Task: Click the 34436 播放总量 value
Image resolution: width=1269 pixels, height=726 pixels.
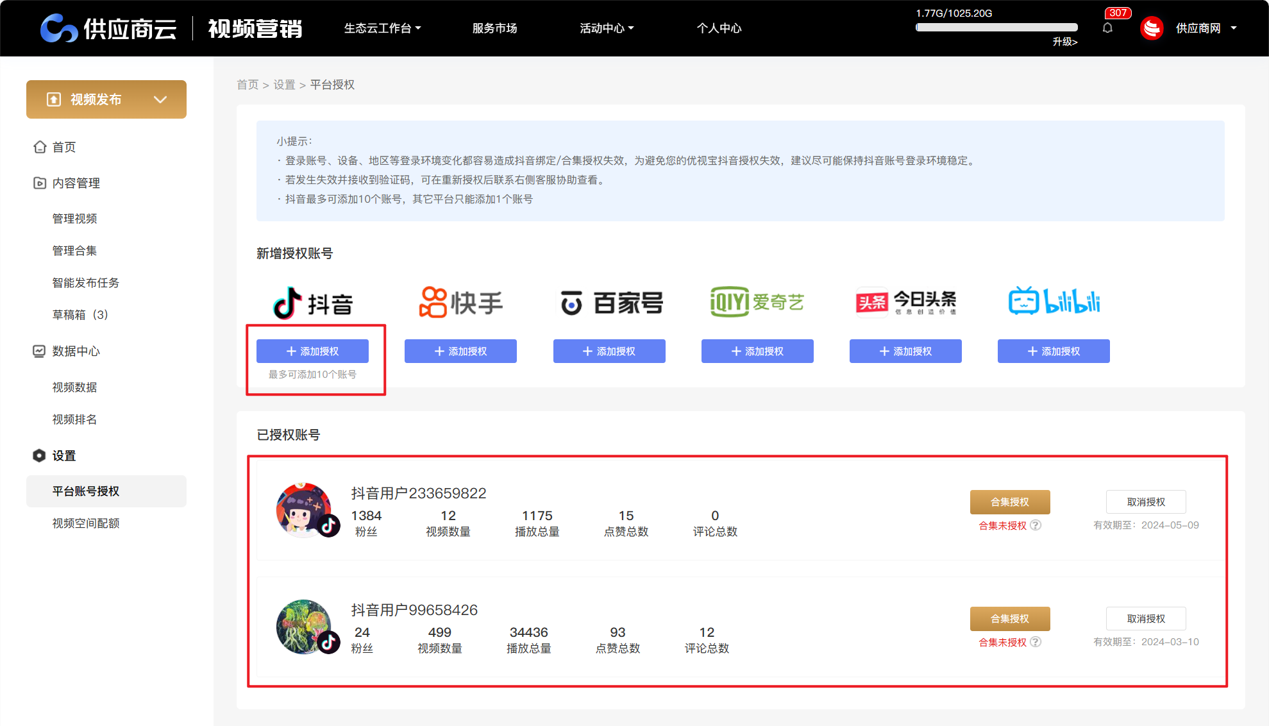Action: click(x=529, y=632)
